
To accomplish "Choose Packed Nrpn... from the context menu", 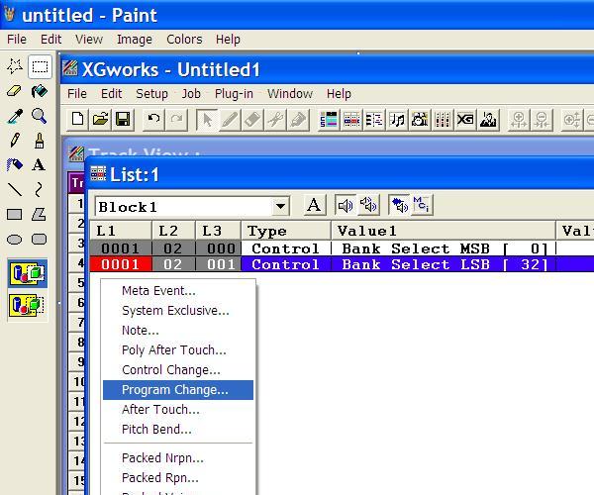I will (x=178, y=458).
